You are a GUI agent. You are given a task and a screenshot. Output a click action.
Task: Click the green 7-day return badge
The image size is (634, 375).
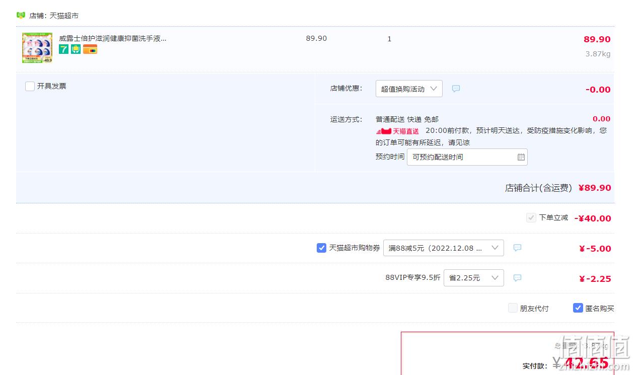(63, 49)
